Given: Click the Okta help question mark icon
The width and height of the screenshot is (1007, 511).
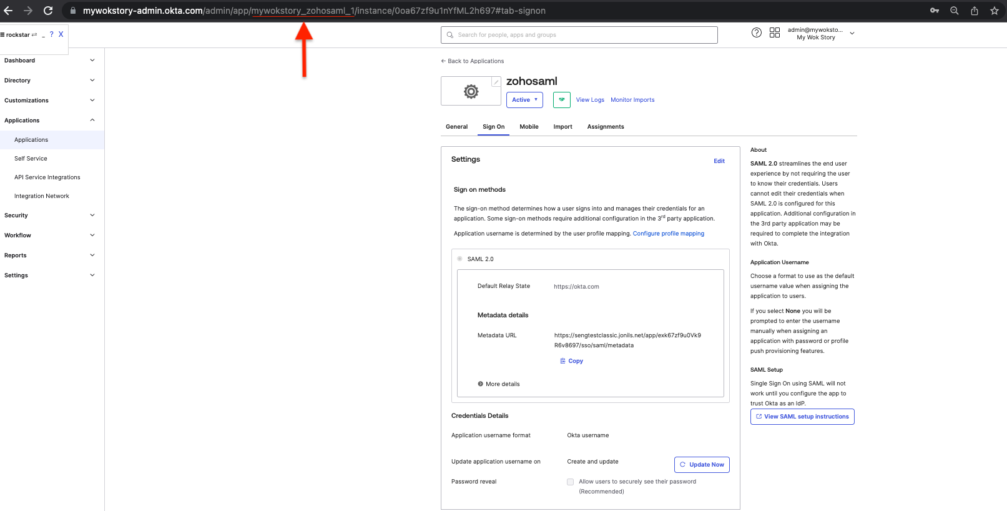Looking at the screenshot, I should click(x=756, y=32).
